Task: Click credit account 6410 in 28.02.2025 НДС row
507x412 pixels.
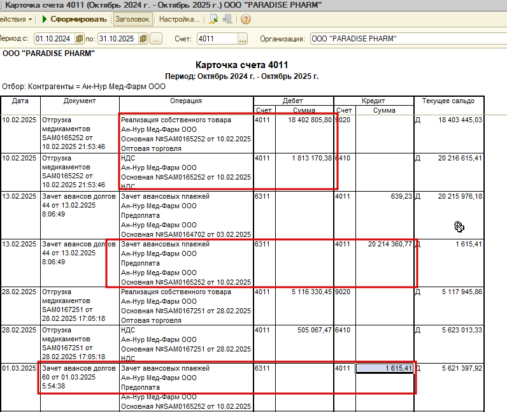Action: coord(343,330)
